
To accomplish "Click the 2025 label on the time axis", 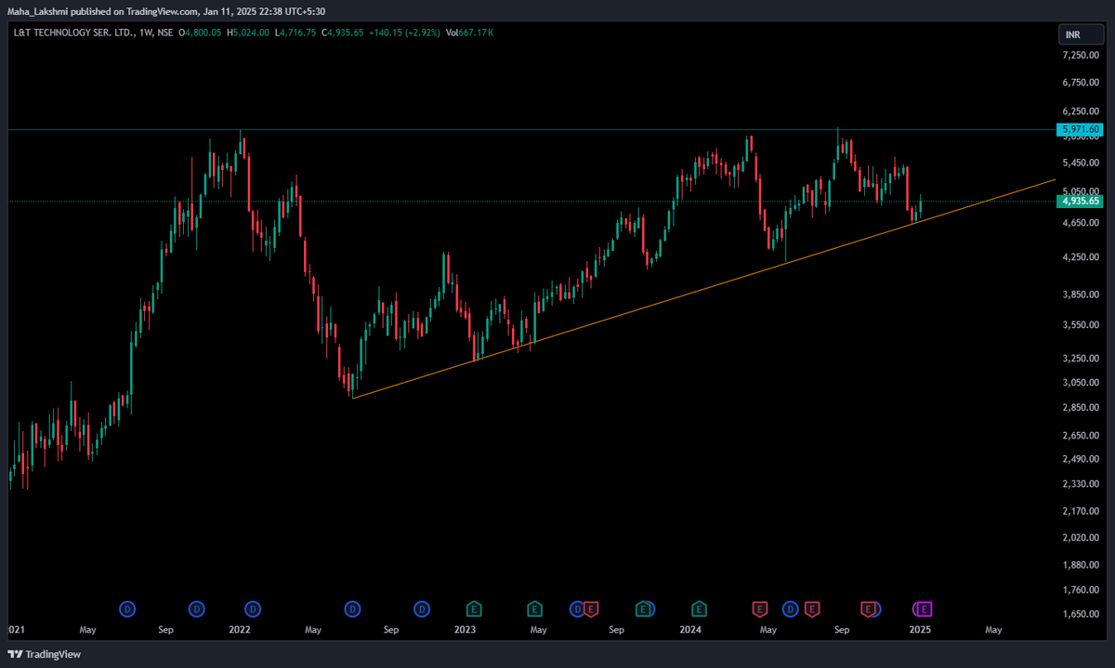I will pyautogui.click(x=919, y=629).
